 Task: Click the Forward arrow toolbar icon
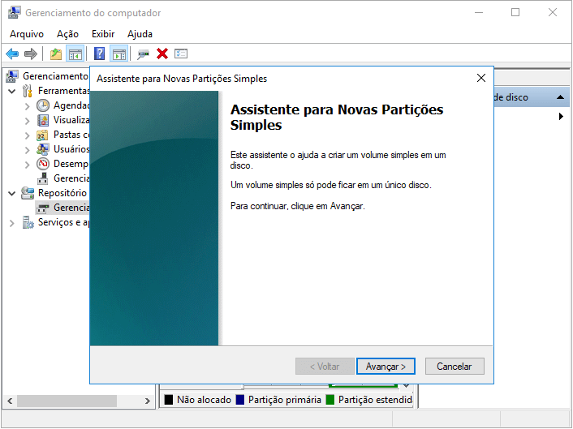coord(30,54)
